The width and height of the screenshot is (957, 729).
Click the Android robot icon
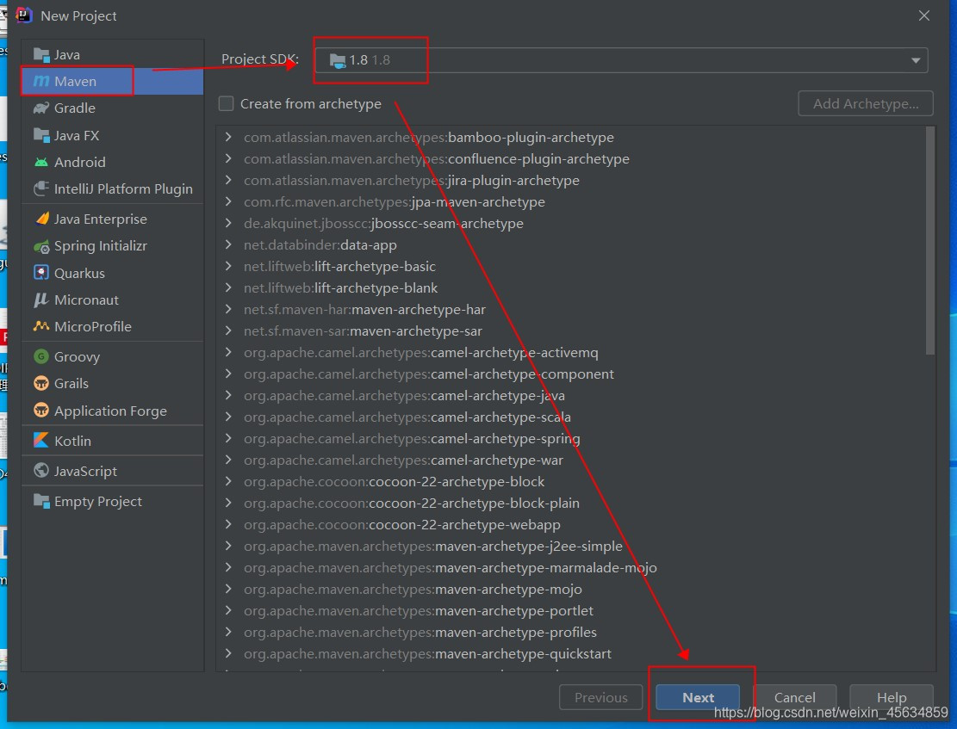[x=40, y=163]
